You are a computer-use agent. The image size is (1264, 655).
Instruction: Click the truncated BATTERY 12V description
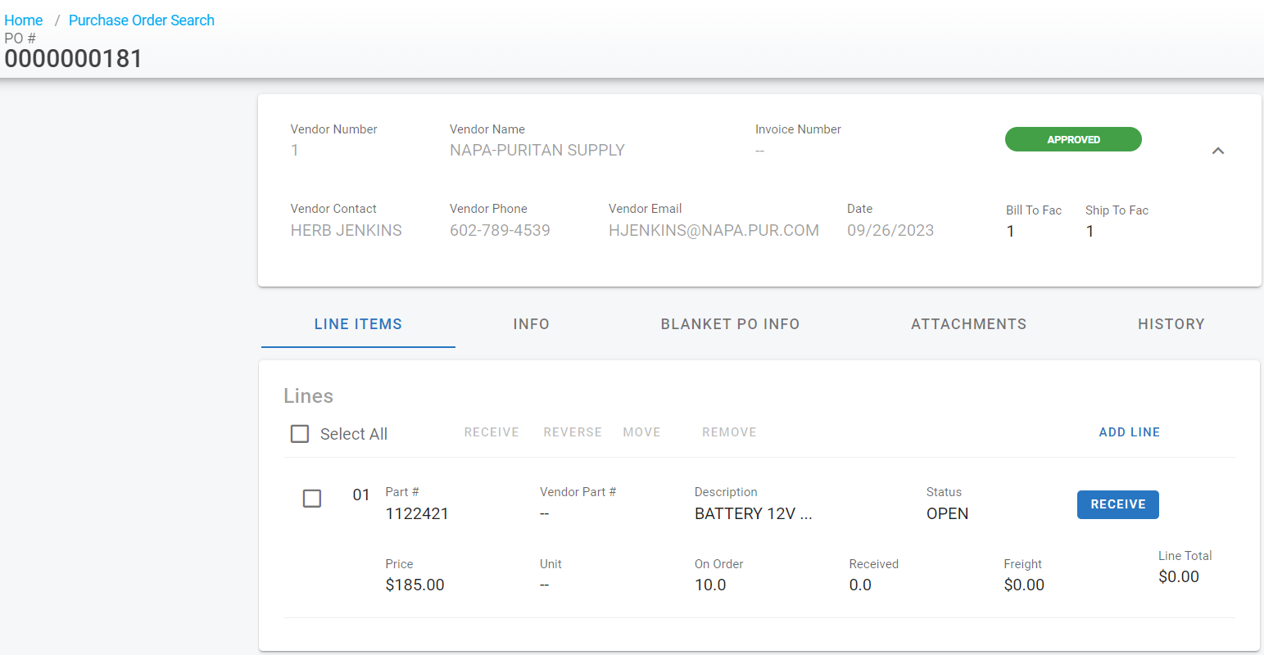(753, 514)
